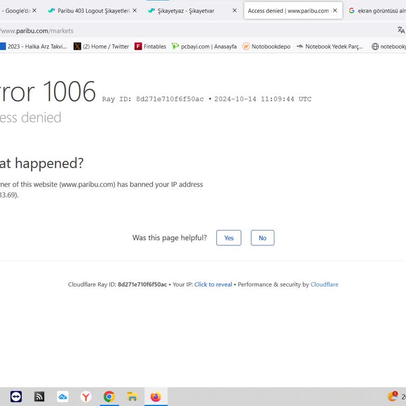406x406 pixels.
Task: Click the weather notification tray icon
Action: pos(393,396)
